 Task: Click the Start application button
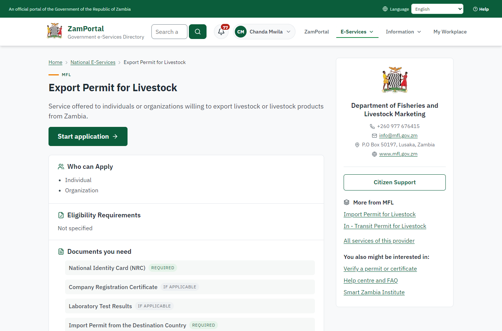(88, 136)
